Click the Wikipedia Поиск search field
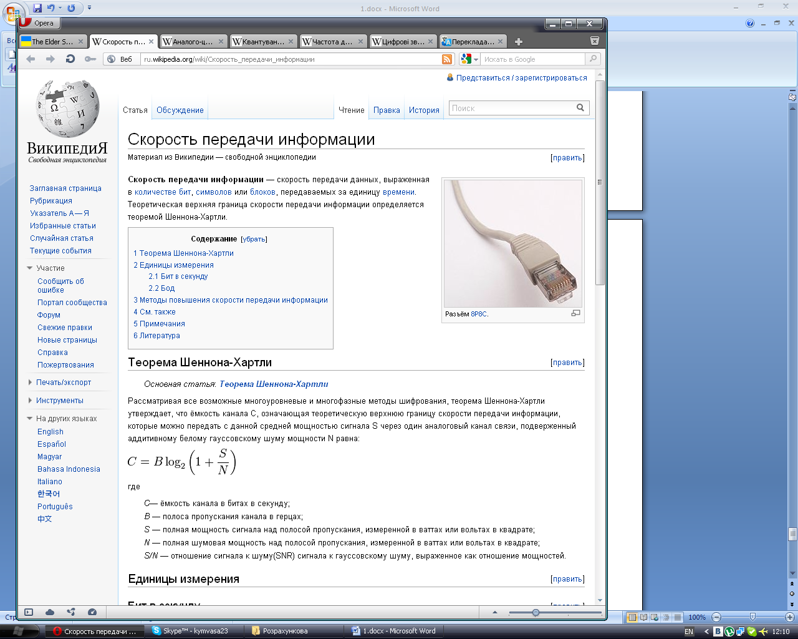Image resolution: width=798 pixels, height=639 pixels. 511,108
